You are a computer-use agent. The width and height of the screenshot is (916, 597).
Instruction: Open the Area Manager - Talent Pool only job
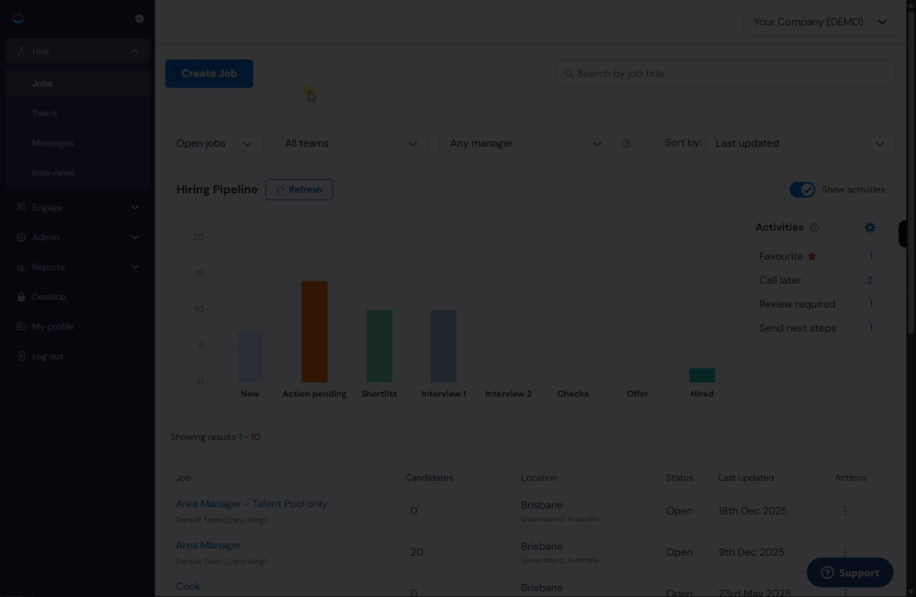click(x=251, y=504)
